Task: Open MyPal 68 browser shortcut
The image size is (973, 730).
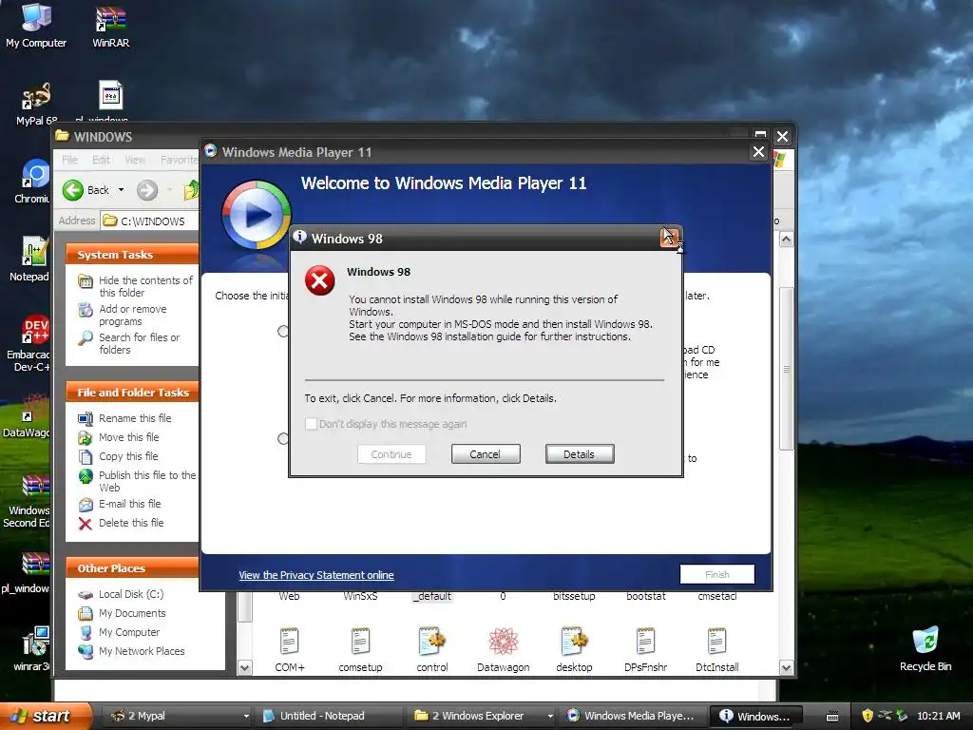Action: click(36, 103)
